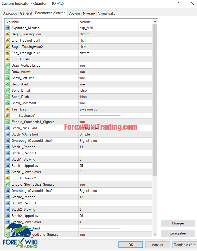
Task: Click the Stoch2_PeriodK integer type icon
Action: pyautogui.click(x=7, y=197)
